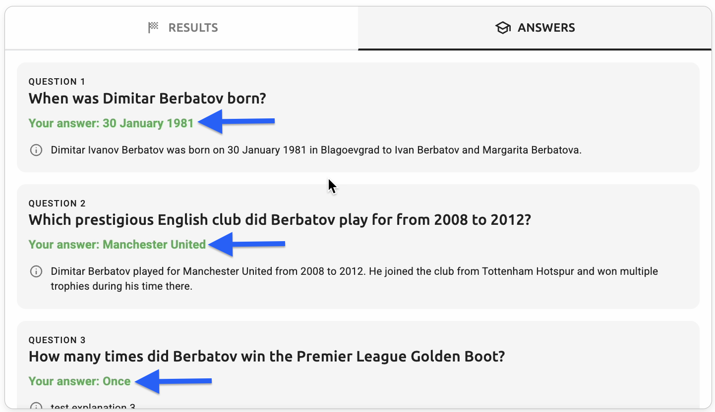Click the "When was Dimitar Berbatov born?" heading

pyautogui.click(x=147, y=99)
